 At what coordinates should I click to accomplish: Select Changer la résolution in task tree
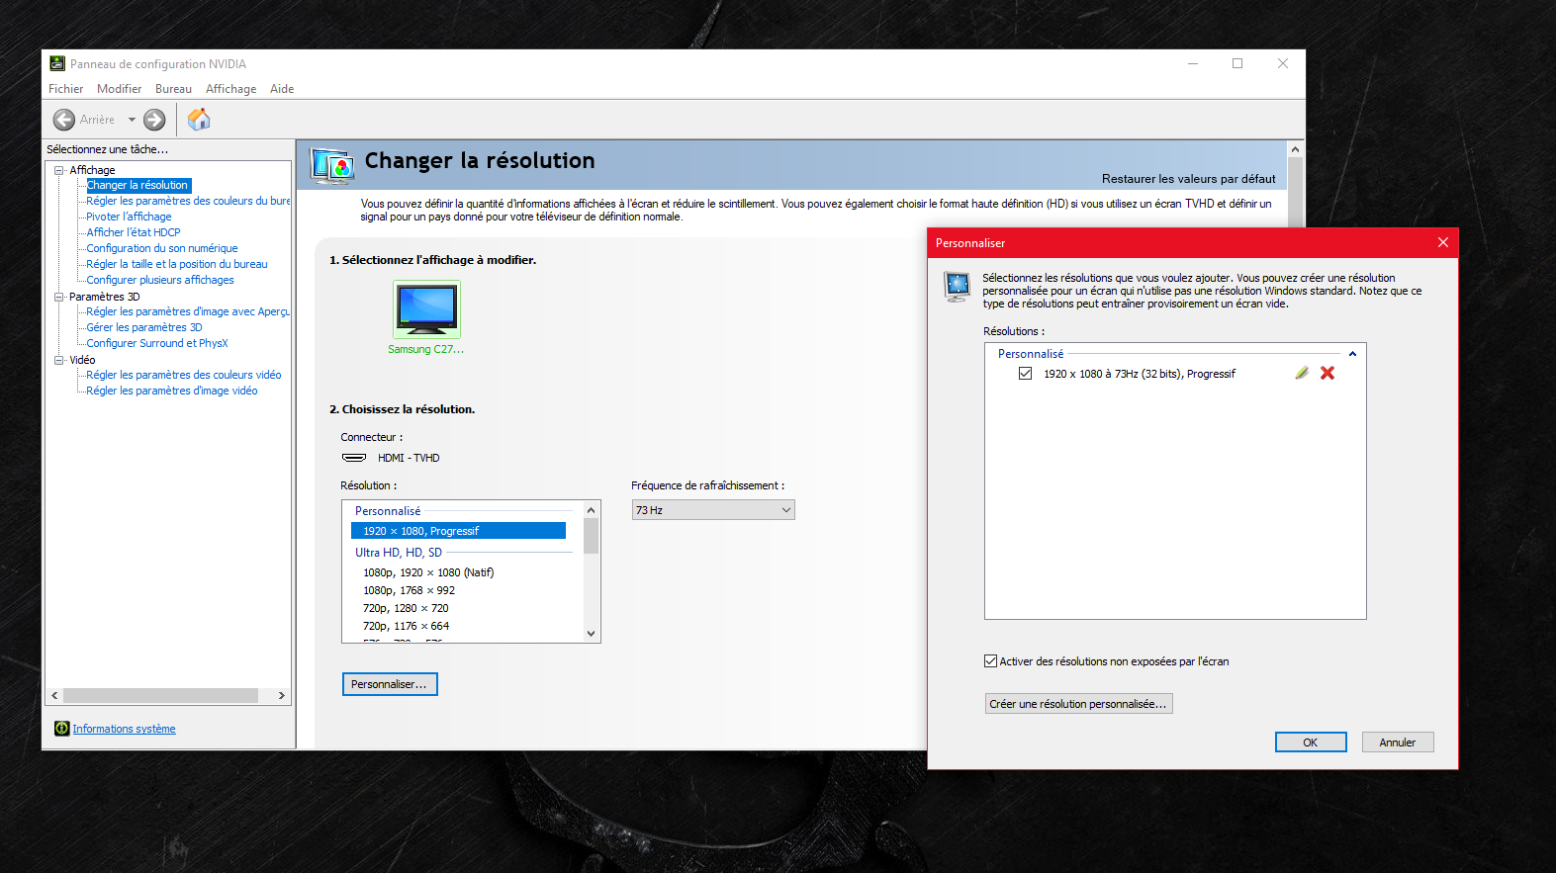[x=137, y=185]
